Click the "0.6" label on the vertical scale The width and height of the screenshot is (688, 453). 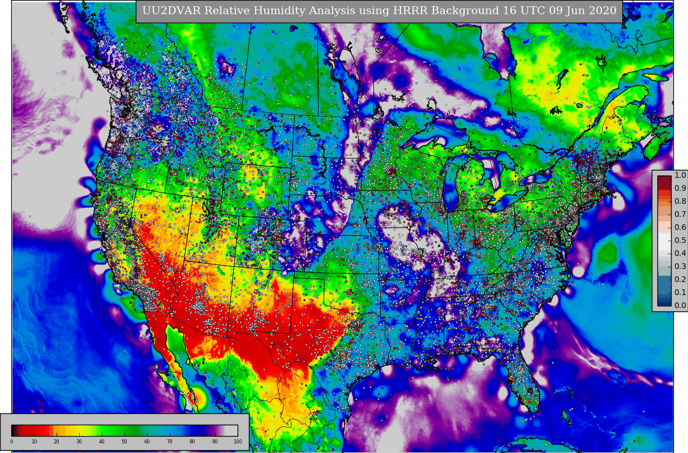[x=680, y=228]
